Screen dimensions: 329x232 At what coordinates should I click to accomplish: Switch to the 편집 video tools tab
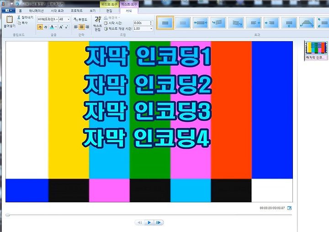109,11
